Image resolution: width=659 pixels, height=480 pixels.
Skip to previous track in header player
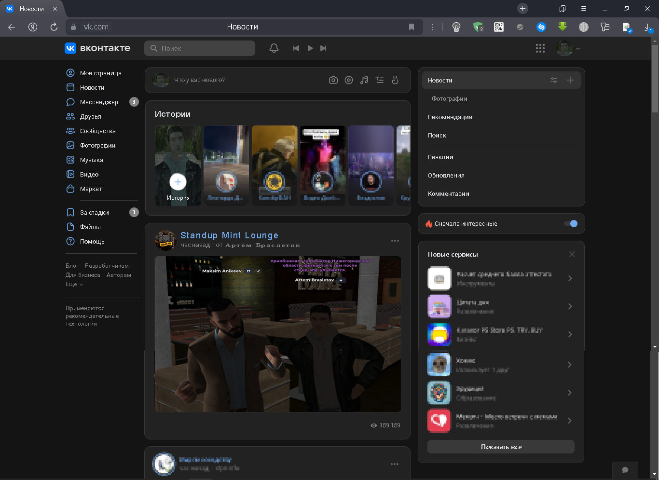point(296,48)
